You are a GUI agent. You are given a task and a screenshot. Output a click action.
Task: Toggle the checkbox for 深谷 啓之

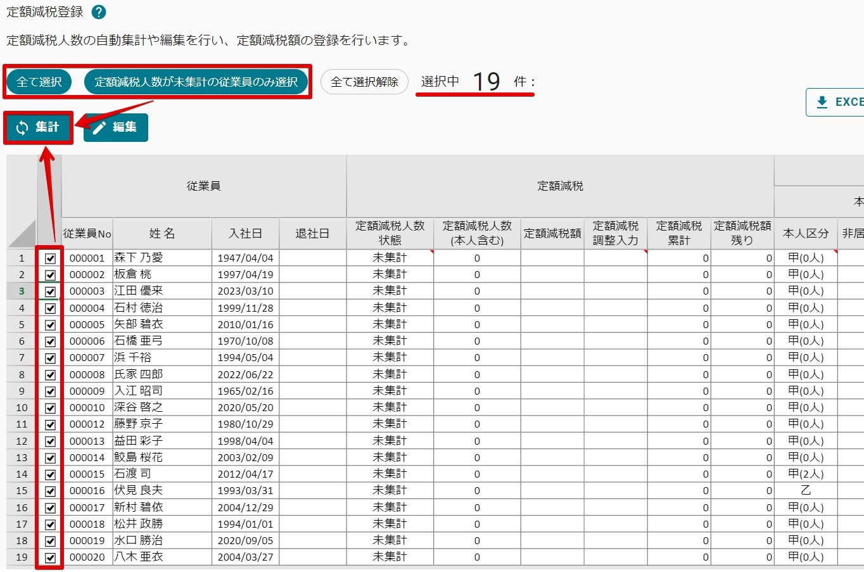point(50,408)
